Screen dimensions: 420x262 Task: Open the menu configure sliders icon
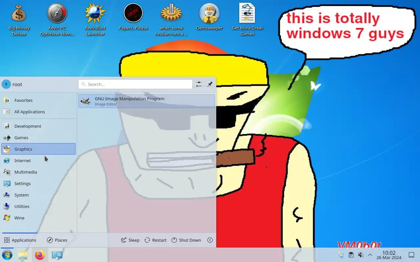[x=199, y=84]
